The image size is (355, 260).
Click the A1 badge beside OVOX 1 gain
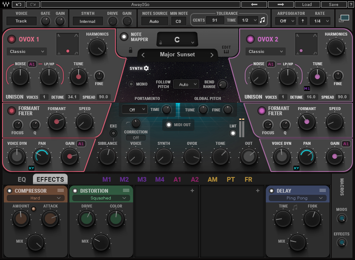81,144
